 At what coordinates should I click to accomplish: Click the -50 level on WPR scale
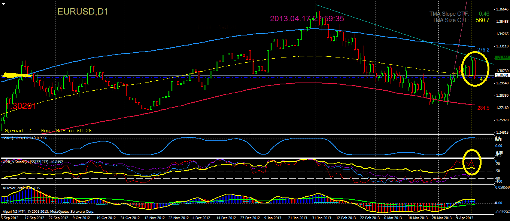[498, 171]
